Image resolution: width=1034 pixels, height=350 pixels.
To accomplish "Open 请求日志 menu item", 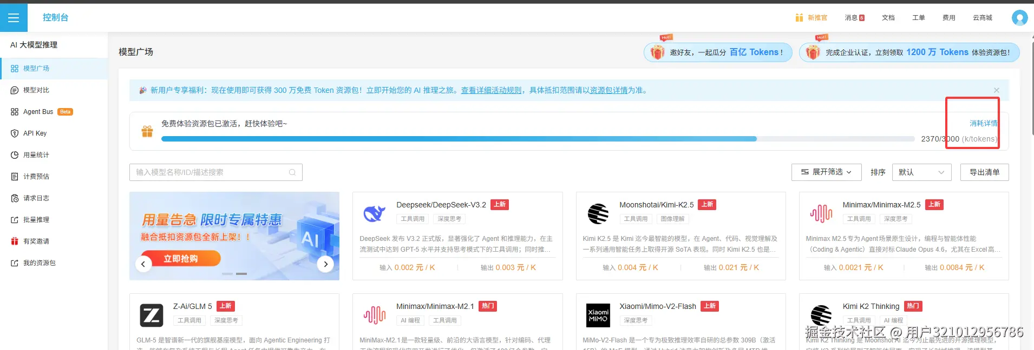I will pyautogui.click(x=54, y=198).
